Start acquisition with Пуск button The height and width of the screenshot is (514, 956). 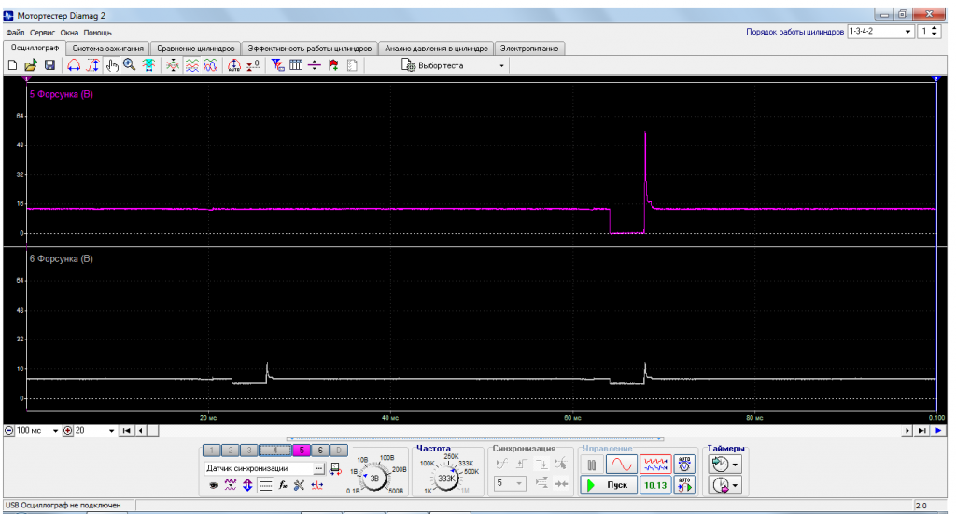[609, 485]
